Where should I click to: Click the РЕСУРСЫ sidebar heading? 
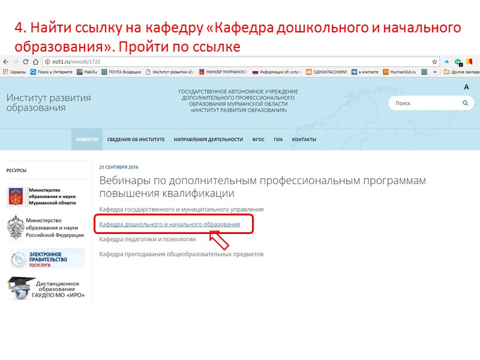(16, 170)
